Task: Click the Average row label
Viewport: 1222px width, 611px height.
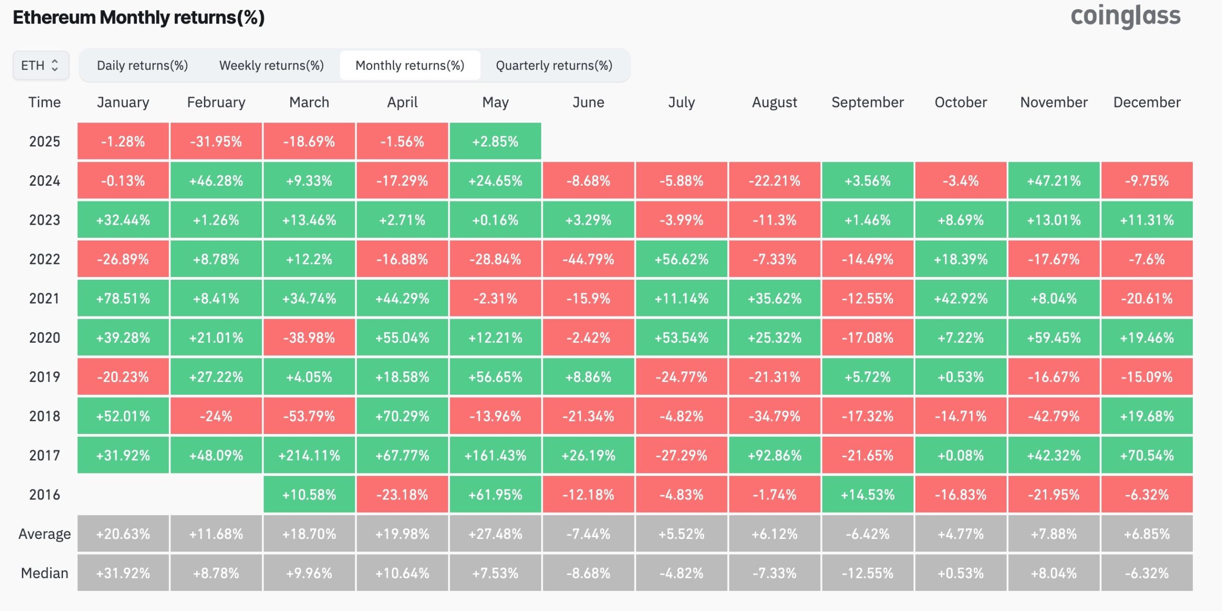Action: click(44, 534)
